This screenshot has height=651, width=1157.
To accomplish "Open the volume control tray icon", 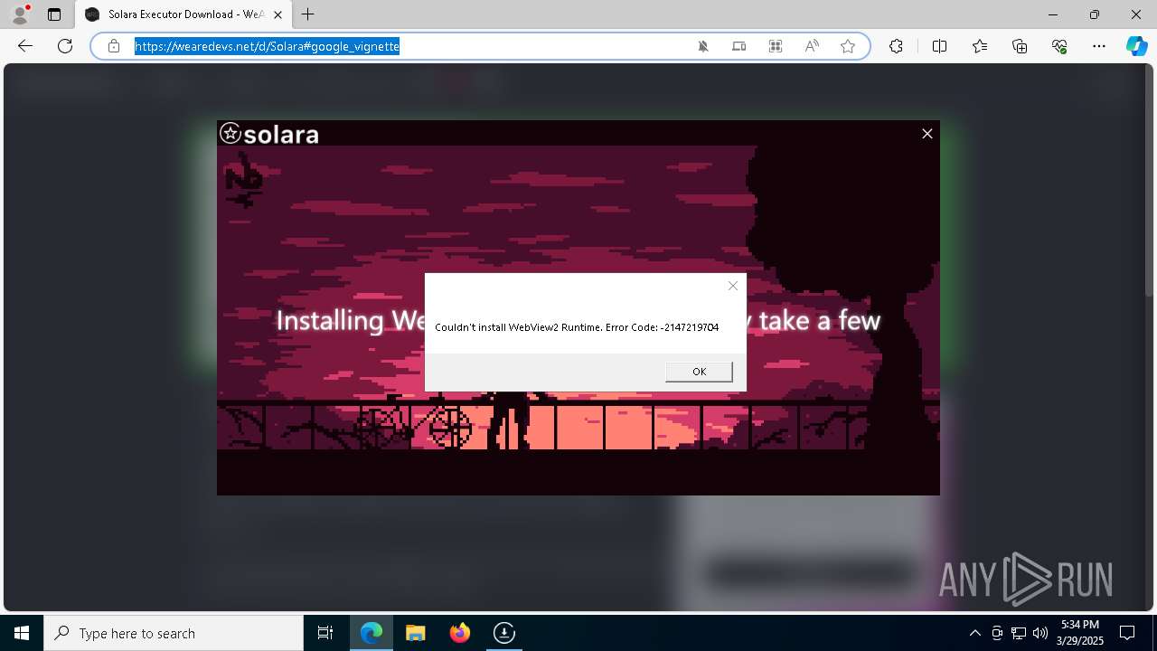I will (1040, 633).
